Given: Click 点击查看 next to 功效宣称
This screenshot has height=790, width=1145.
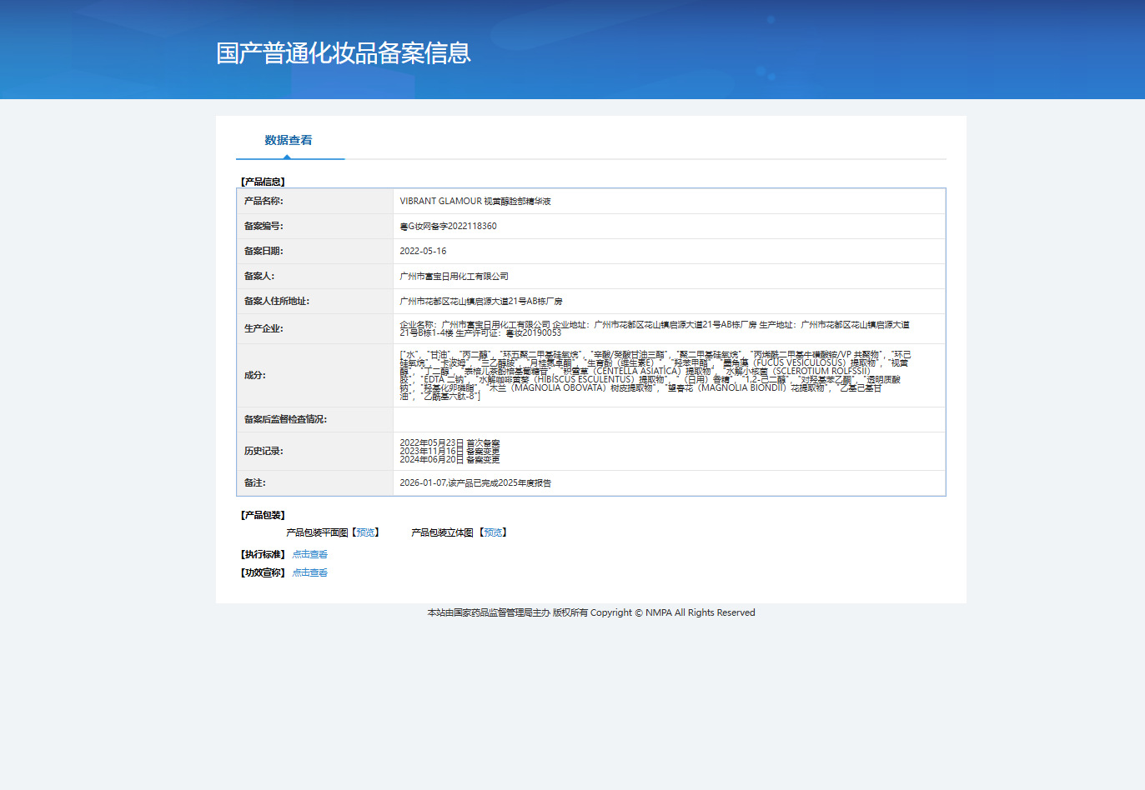Looking at the screenshot, I should click(310, 572).
